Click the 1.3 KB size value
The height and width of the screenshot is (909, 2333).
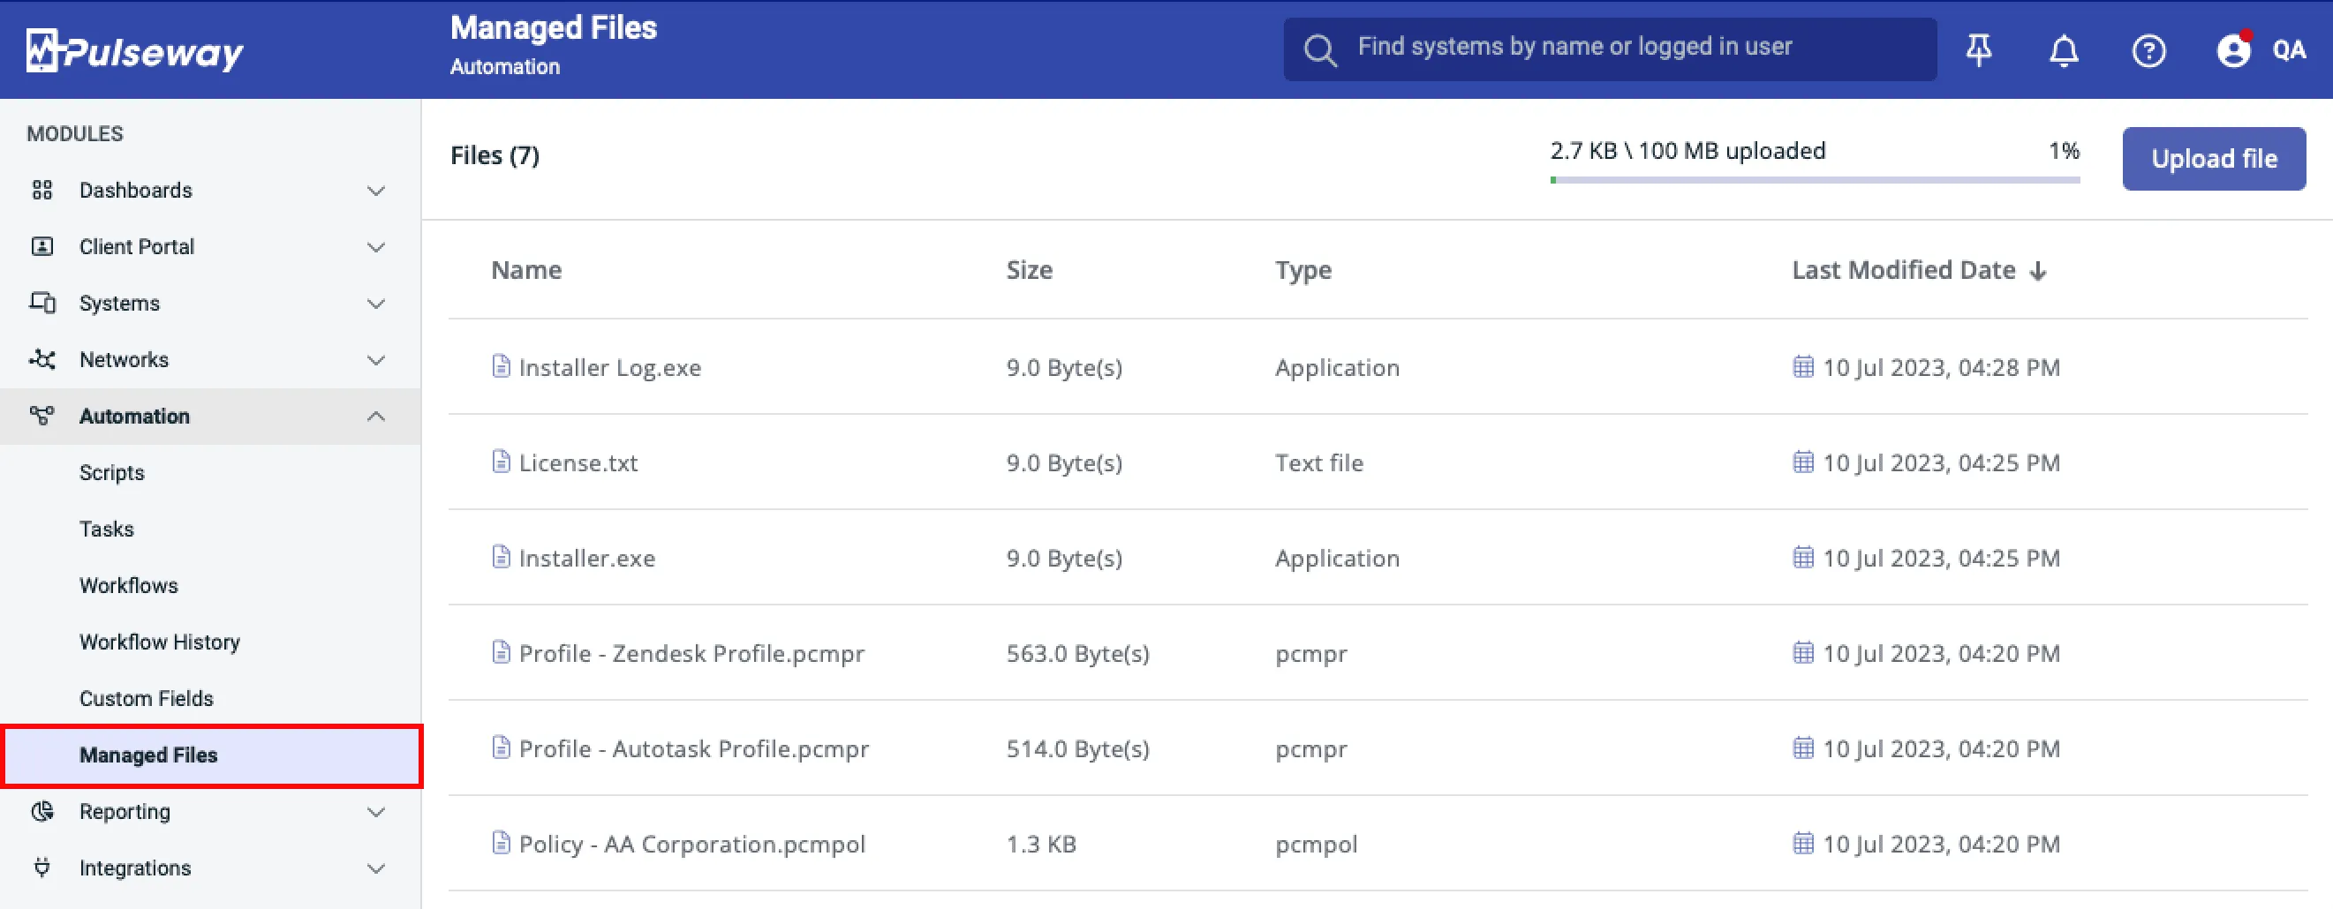1041,844
